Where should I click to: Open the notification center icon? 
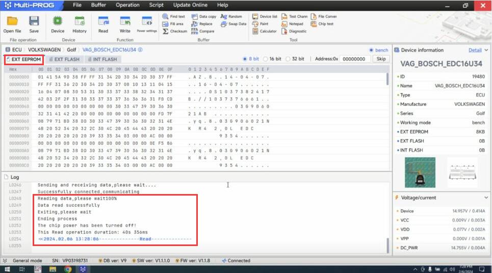tap(482, 269)
